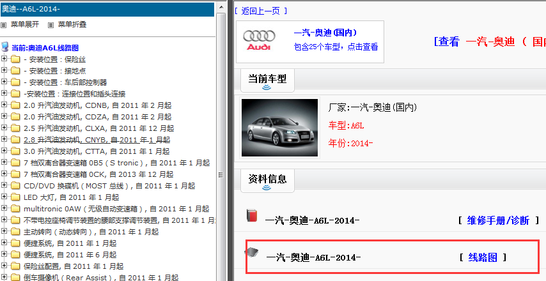Open the 维修手册/诊断 link

(498, 220)
